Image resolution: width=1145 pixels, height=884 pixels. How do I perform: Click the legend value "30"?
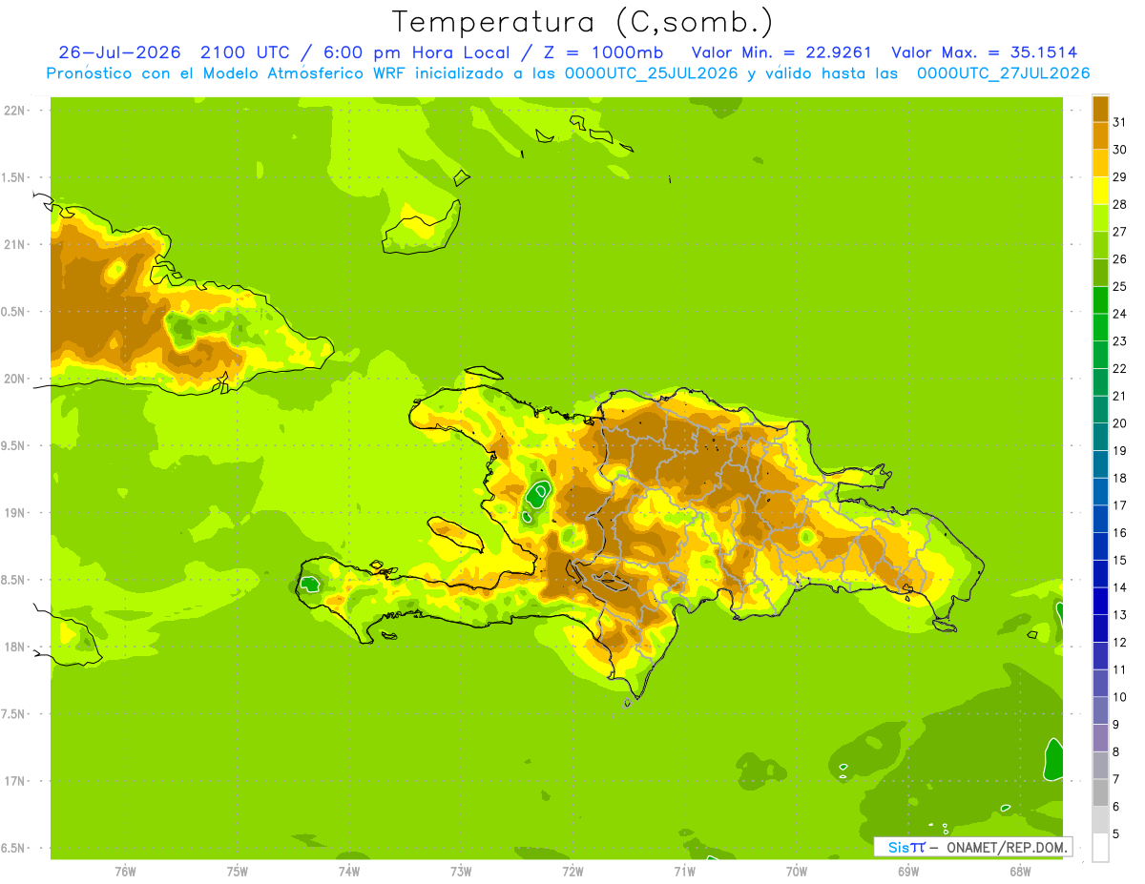(x=1119, y=149)
